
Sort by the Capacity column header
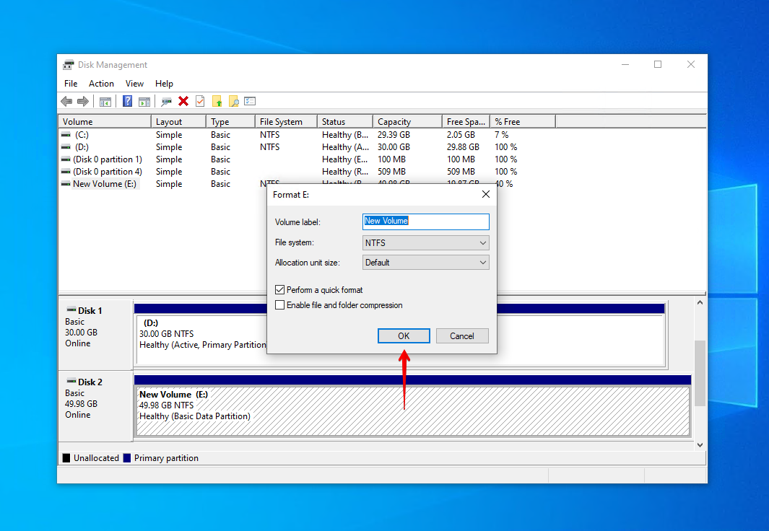coord(406,122)
